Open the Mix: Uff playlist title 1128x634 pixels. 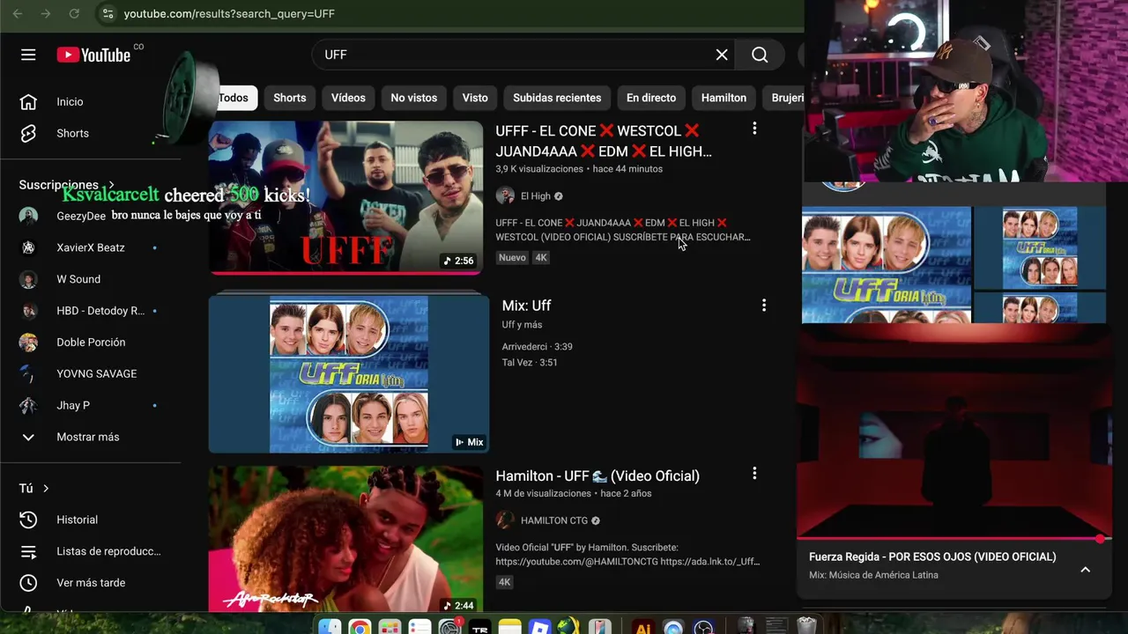coord(526,306)
